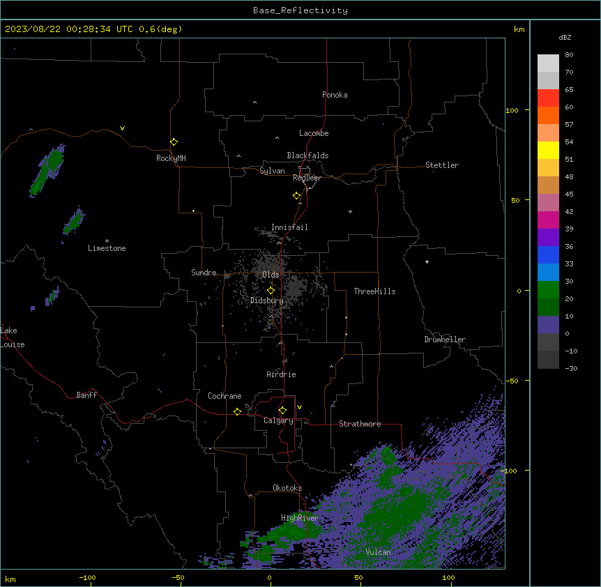Viewport: 601px width, 587px height.
Task: Click the yellow marker near RockyMH
Action: coord(174,142)
